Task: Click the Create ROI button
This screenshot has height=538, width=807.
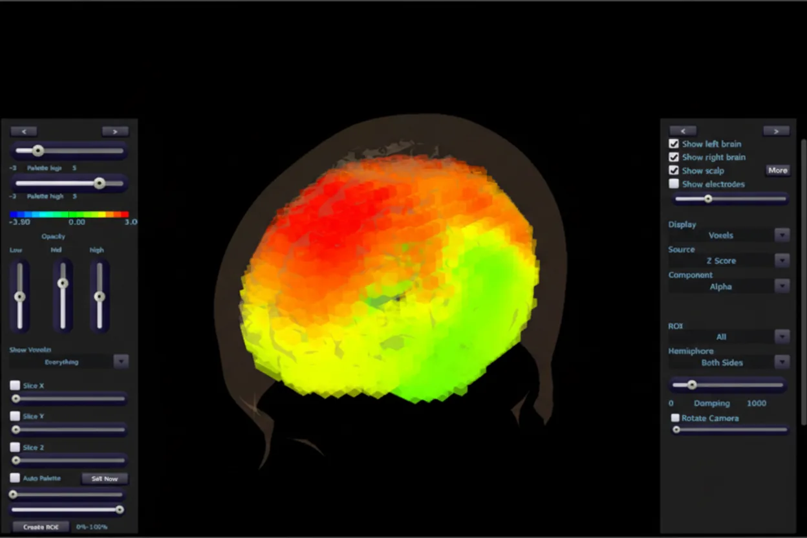Action: (41, 527)
